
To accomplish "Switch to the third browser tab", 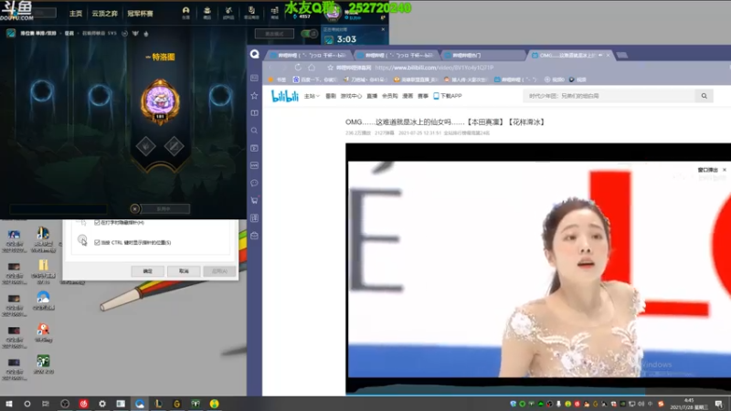I will coord(482,55).
